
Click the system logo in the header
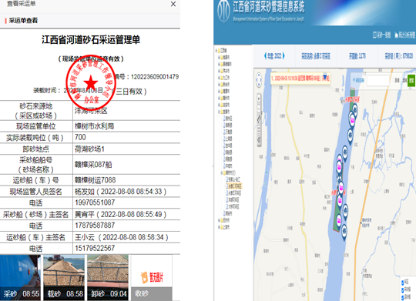223,12
